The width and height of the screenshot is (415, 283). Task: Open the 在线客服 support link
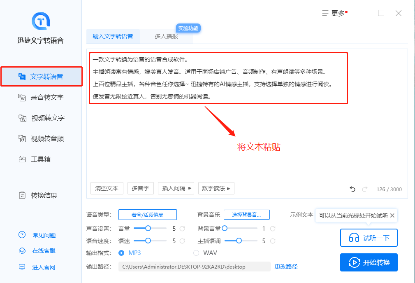(x=44, y=250)
